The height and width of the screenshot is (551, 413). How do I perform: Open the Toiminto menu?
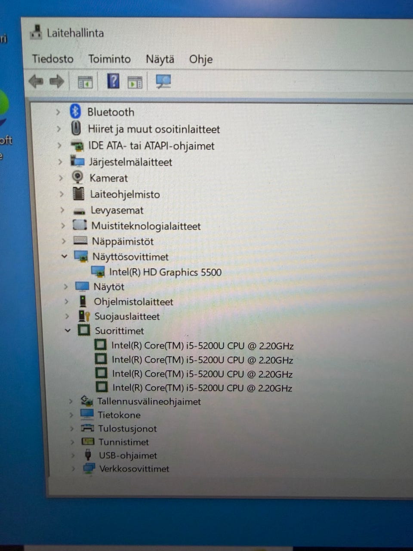tap(109, 59)
